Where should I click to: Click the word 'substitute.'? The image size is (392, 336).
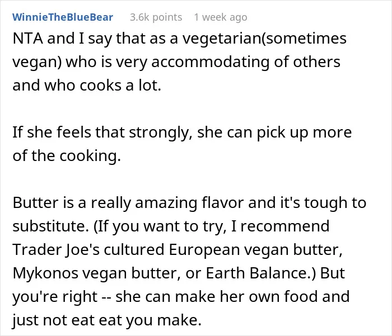tap(51, 226)
